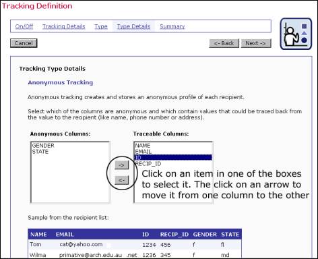Click RECIP_ID header in sample table
This screenshot has height=259, width=318.
point(174,234)
